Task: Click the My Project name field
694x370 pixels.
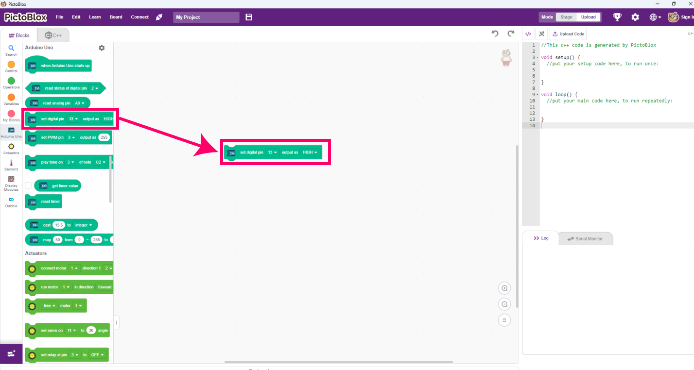Action: [x=206, y=17]
